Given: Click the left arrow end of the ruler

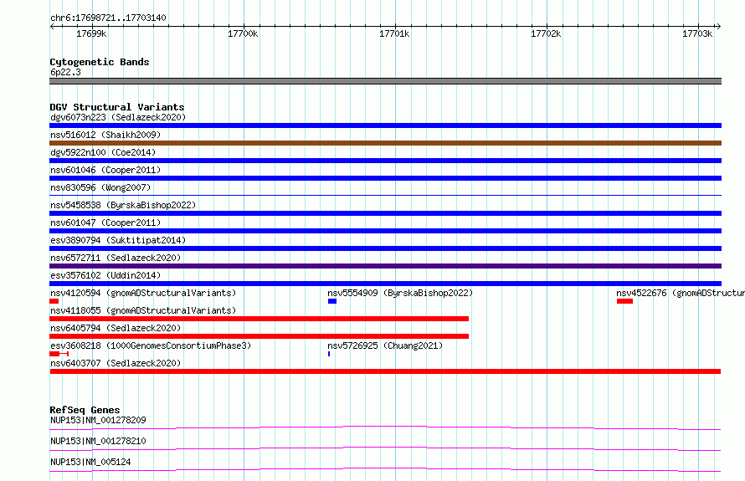Looking at the screenshot, I should coord(52,26).
